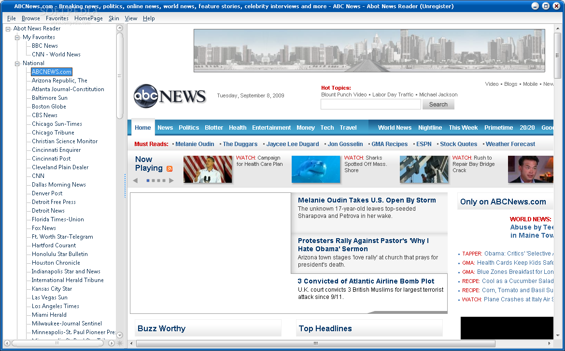The height and width of the screenshot is (351, 565).
Task: Click the ABC News search field
Action: (371, 104)
